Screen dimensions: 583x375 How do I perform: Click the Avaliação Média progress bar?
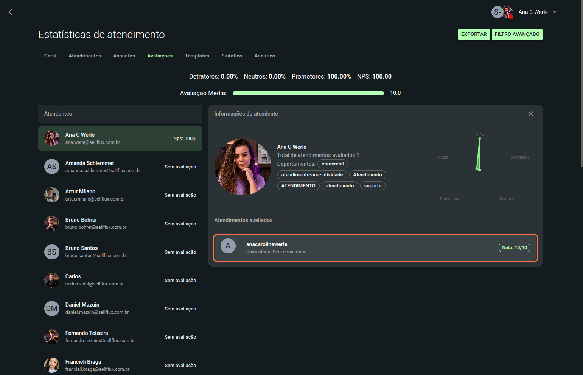[x=308, y=93]
